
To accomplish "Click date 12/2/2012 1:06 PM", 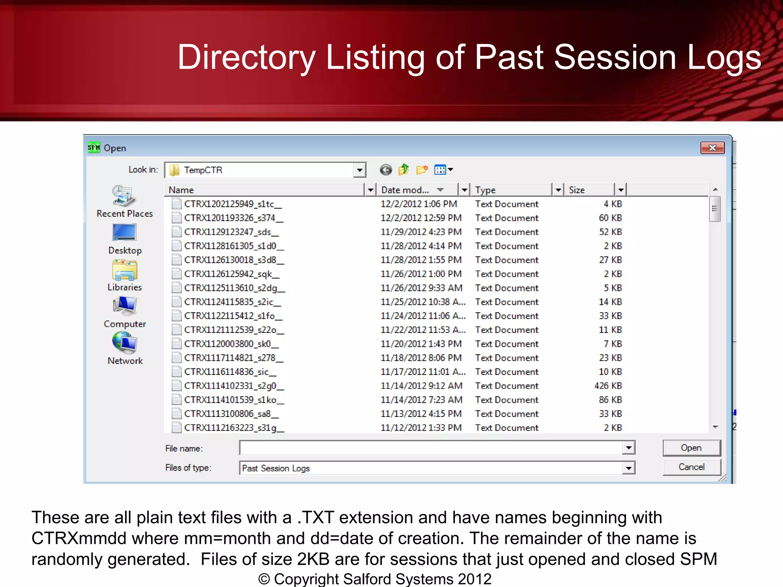I will coord(419,204).
